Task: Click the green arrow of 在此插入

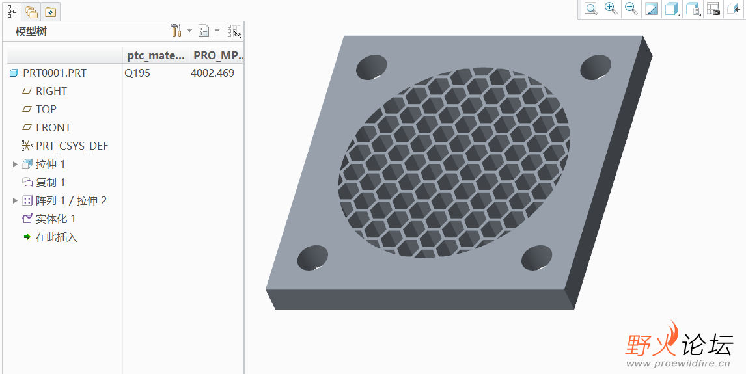Action: (x=27, y=237)
